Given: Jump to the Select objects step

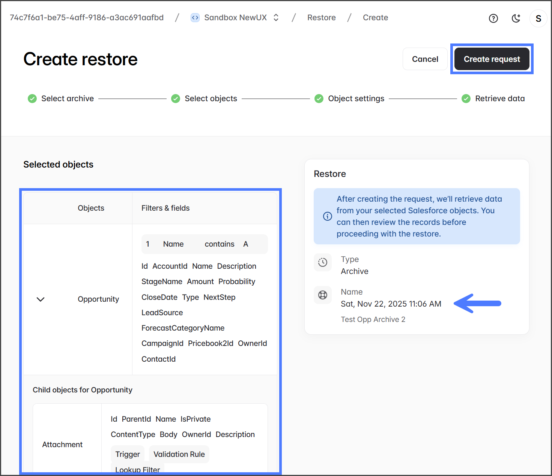Looking at the screenshot, I should 211,99.
